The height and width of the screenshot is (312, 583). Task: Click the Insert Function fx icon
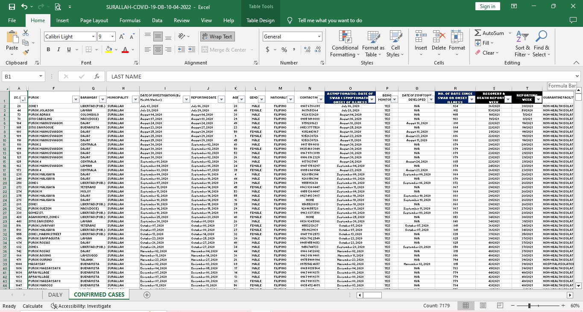click(97, 76)
